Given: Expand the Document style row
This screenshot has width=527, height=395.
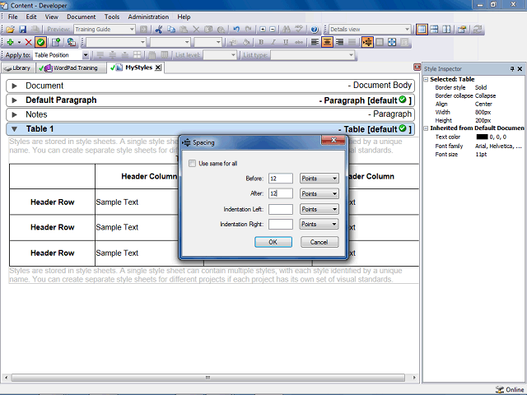Looking at the screenshot, I should click(14, 86).
